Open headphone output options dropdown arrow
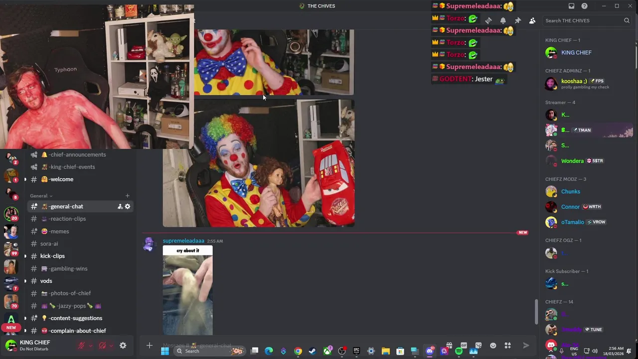 click(111, 346)
